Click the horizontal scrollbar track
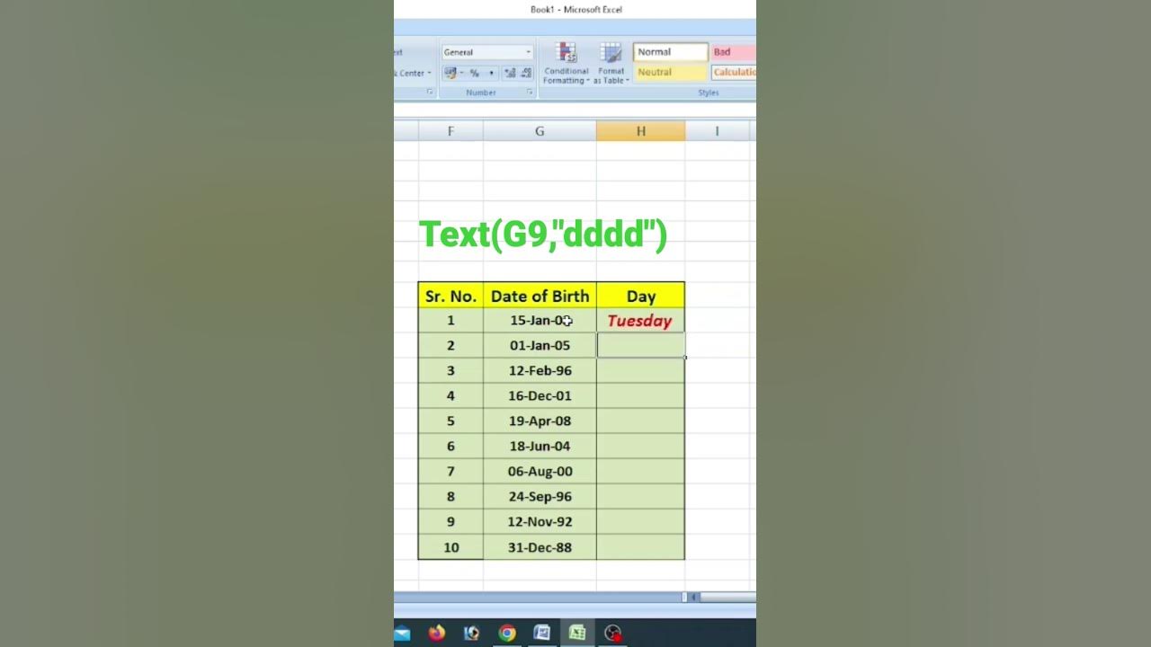Screen dimensions: 1151x647 pyautogui.click(x=729, y=597)
